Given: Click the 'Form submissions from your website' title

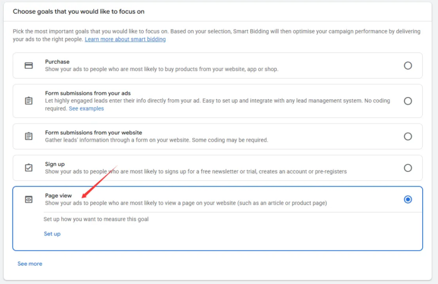Looking at the screenshot, I should pyautogui.click(x=93, y=133).
